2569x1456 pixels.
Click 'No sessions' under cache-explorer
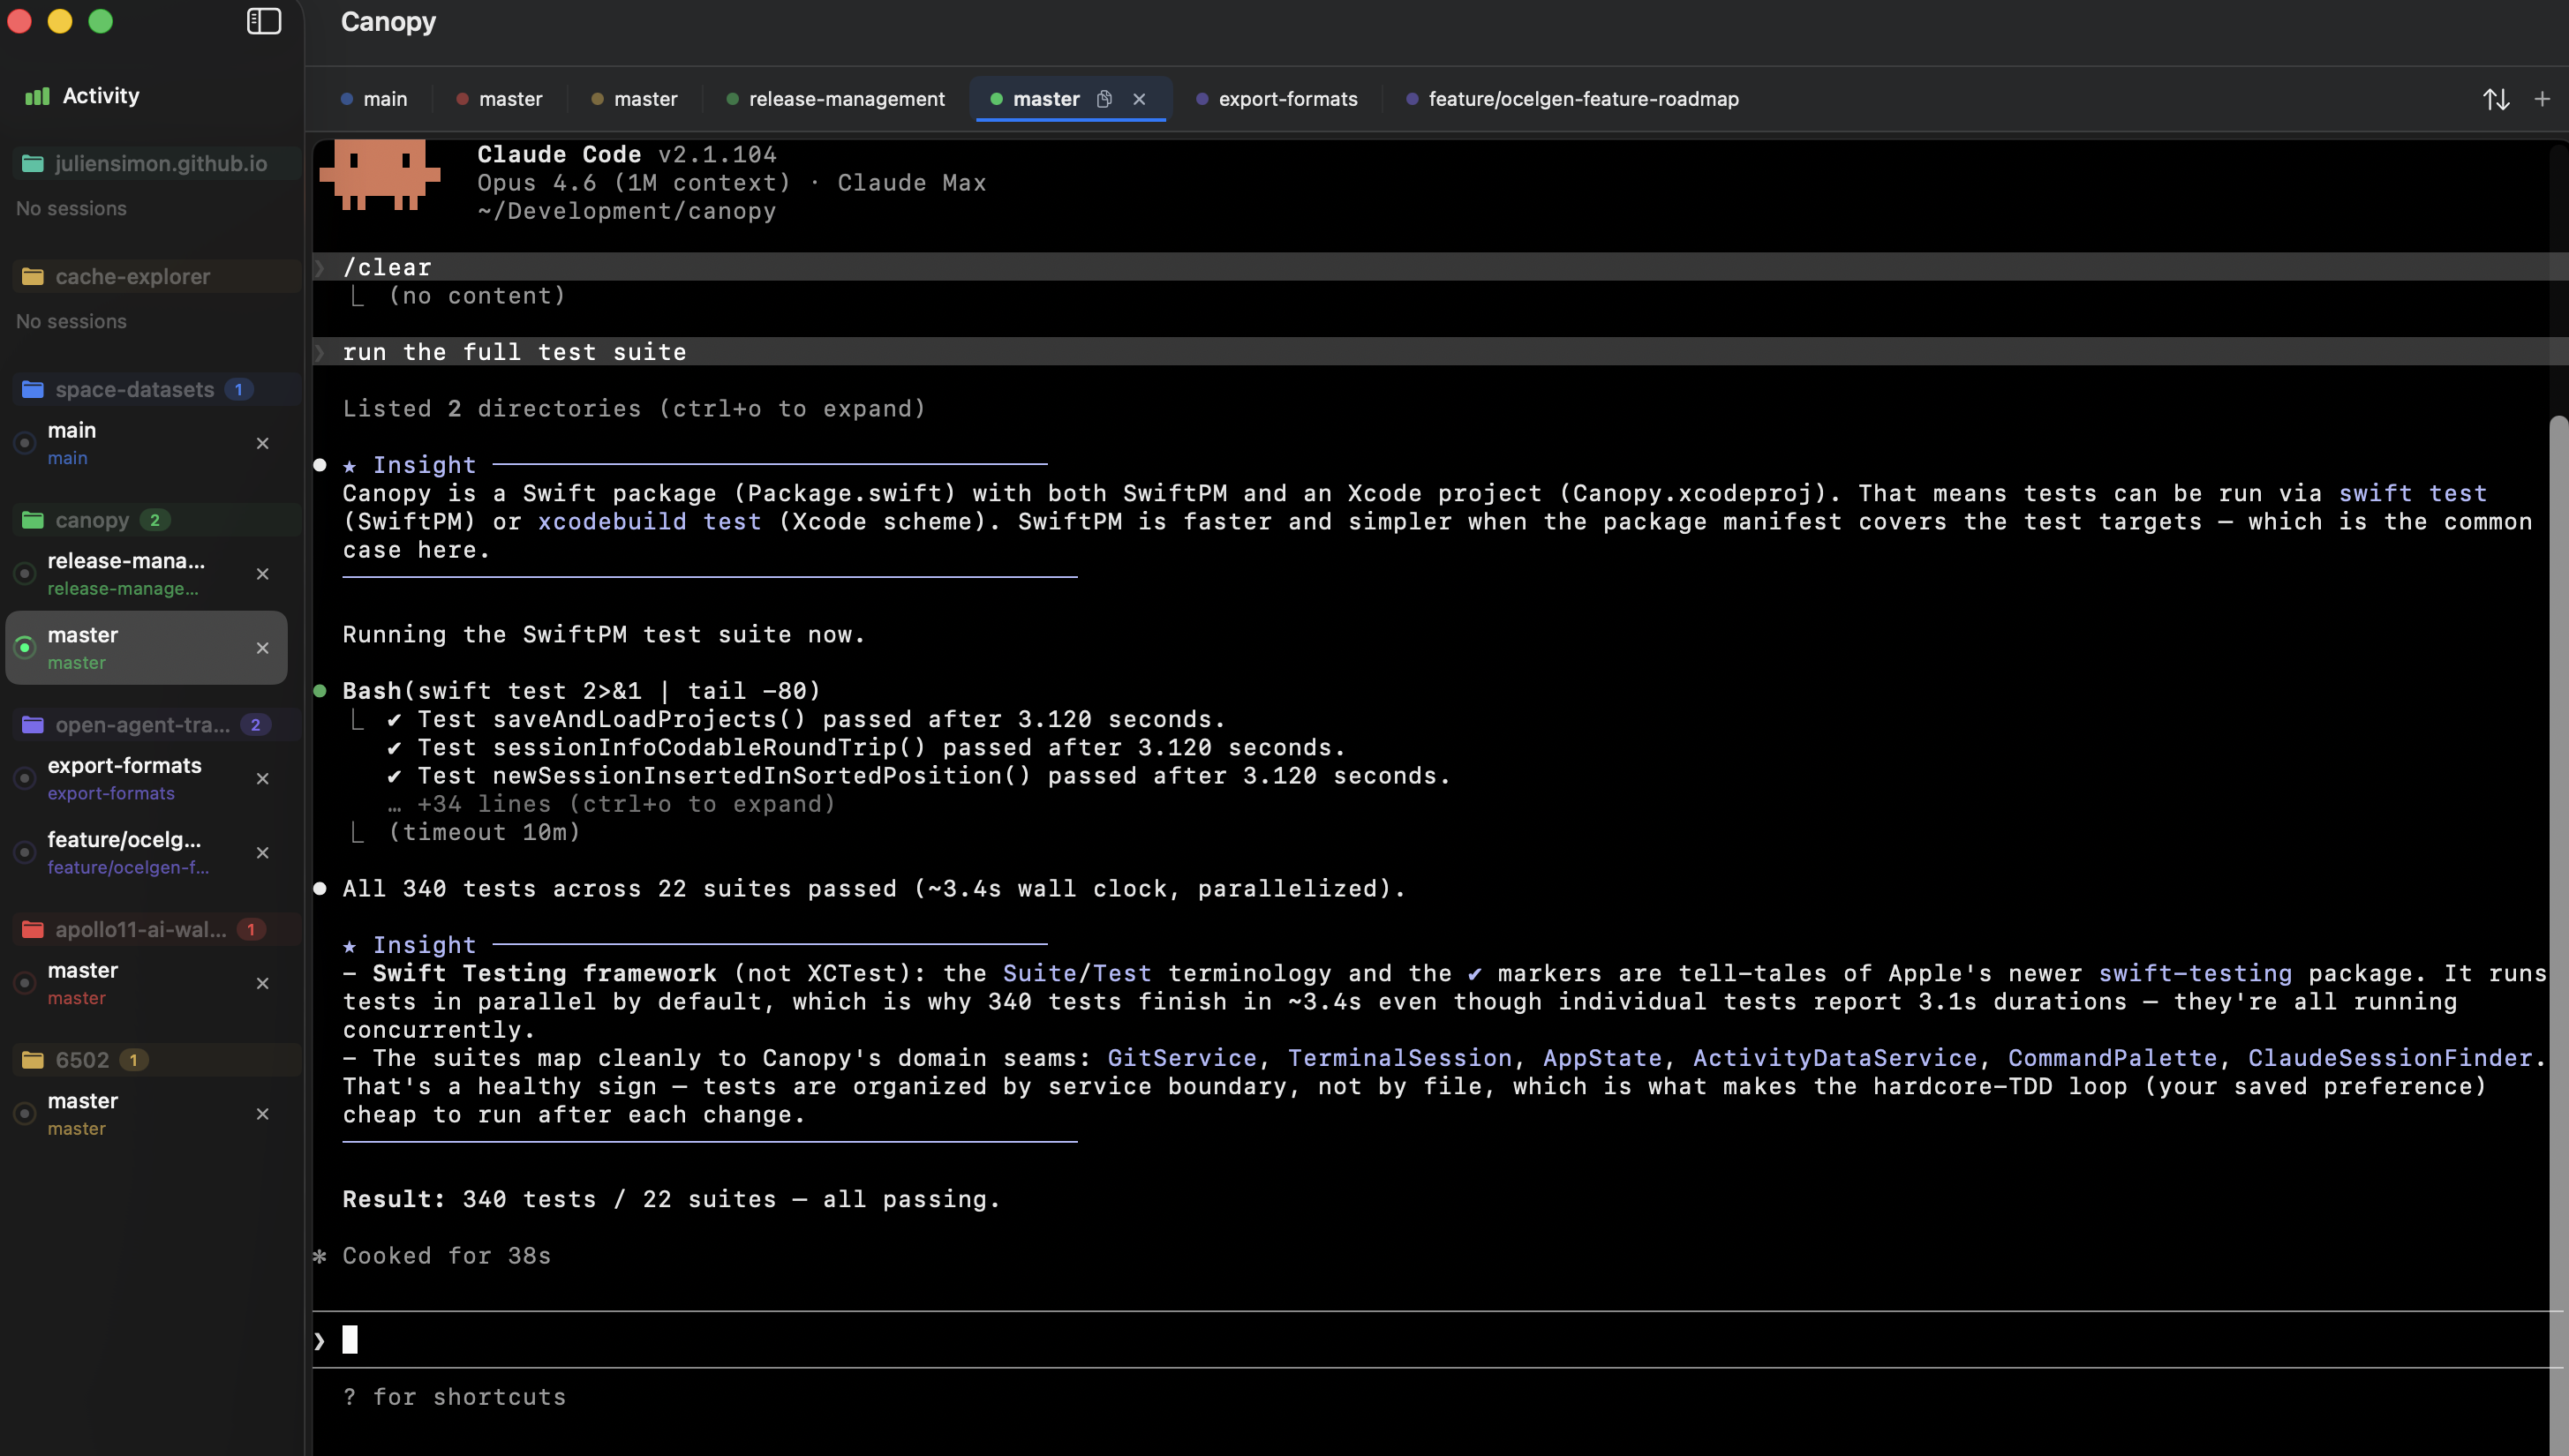71,321
